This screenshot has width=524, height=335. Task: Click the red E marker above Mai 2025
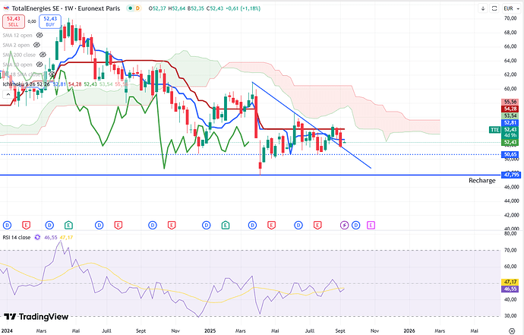click(271, 226)
